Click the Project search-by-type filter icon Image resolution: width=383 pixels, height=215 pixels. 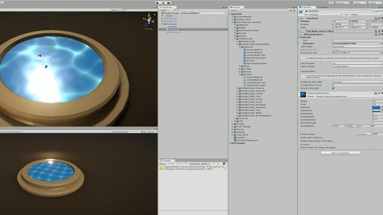point(291,10)
